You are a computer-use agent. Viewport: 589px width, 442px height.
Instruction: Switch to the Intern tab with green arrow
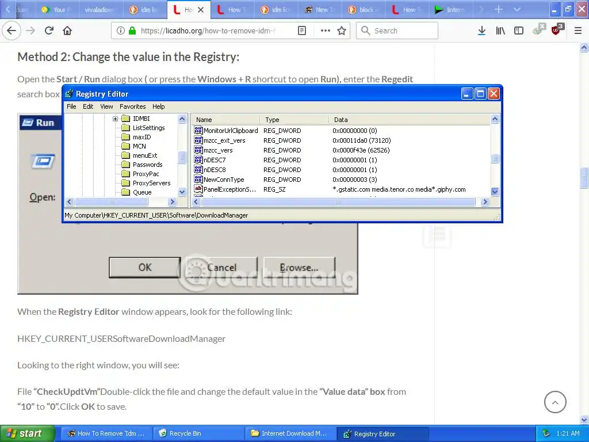point(451,10)
